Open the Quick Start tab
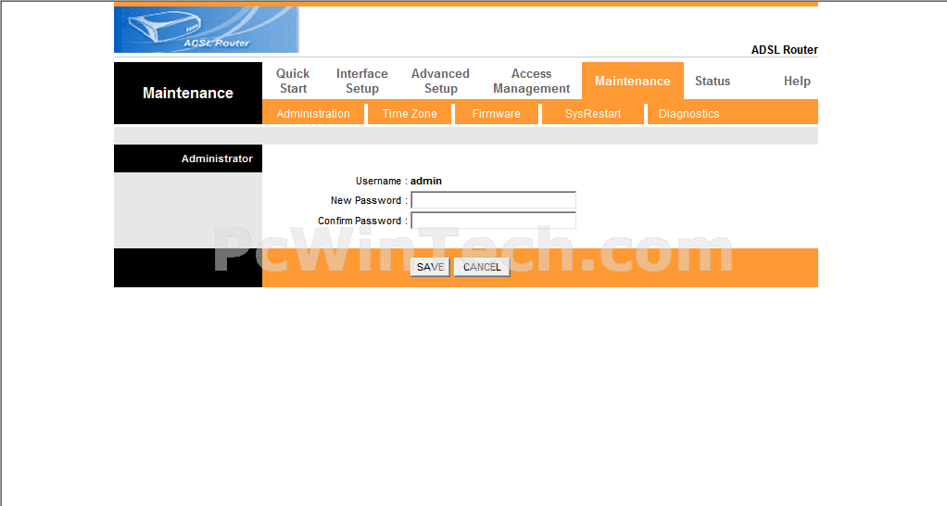The width and height of the screenshot is (947, 506). 293,81
